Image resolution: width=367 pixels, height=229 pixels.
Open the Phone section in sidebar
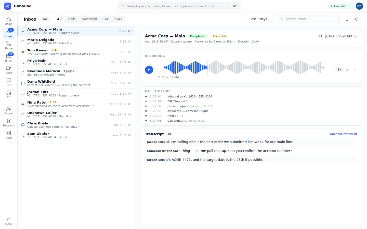9,46
